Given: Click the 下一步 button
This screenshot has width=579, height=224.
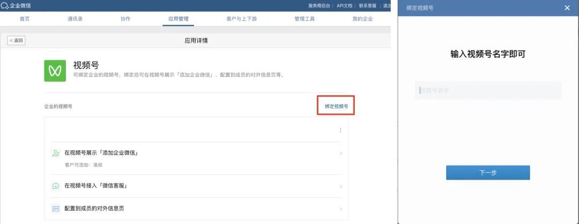Looking at the screenshot, I should [488, 173].
